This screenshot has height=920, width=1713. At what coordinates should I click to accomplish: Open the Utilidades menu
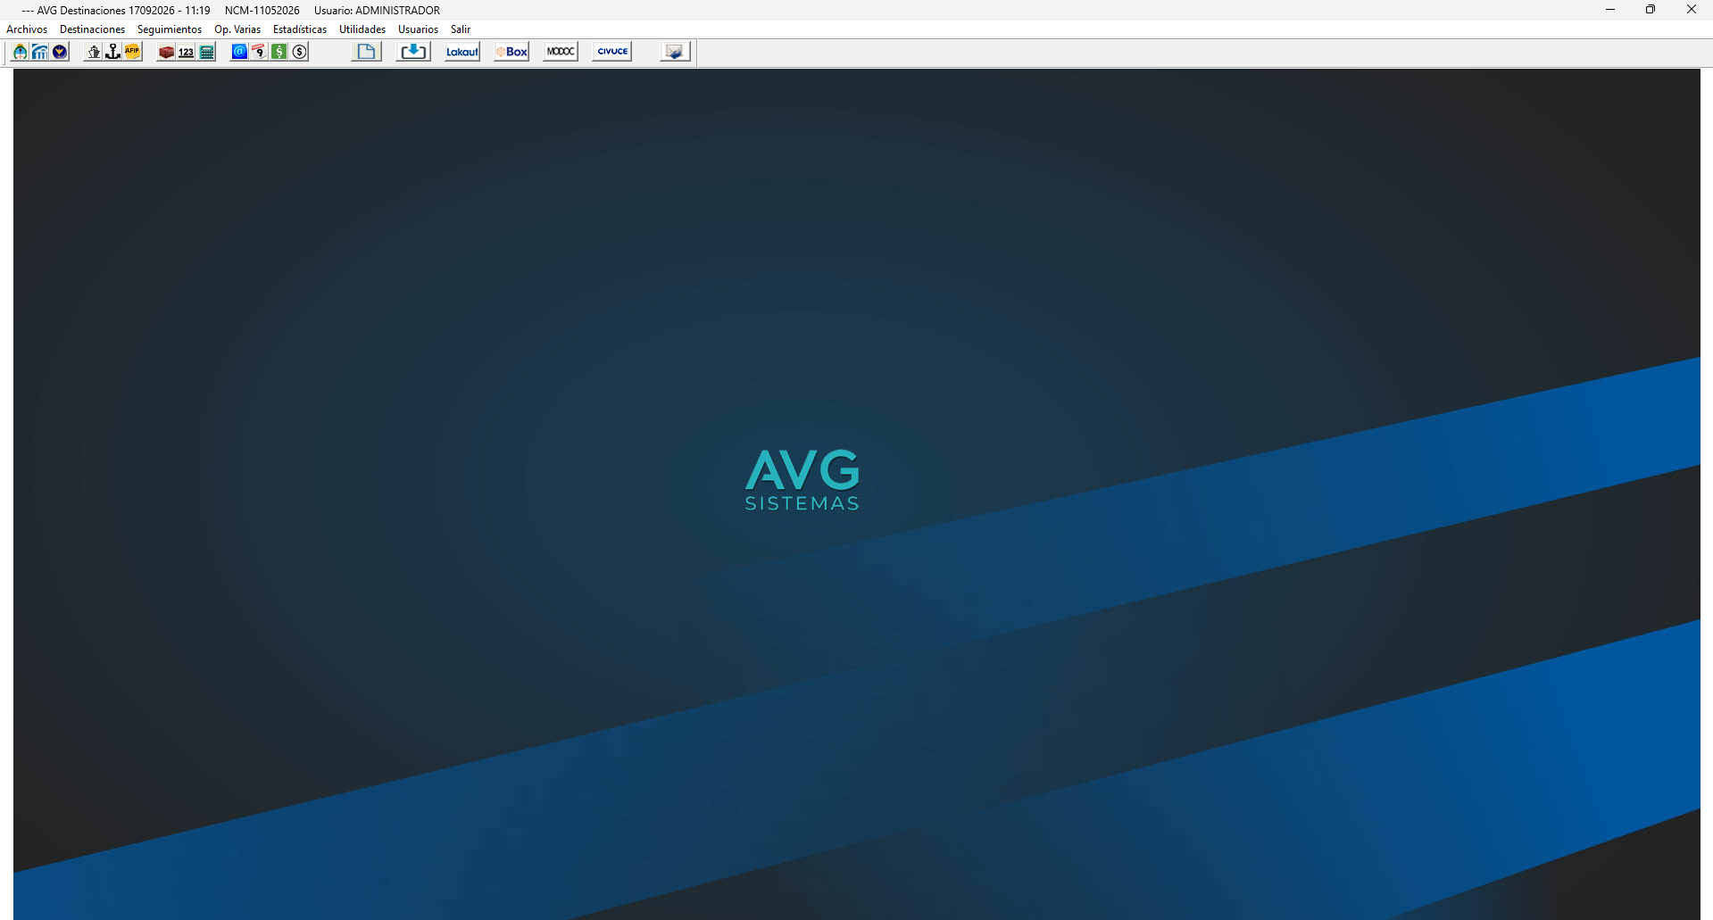362,29
